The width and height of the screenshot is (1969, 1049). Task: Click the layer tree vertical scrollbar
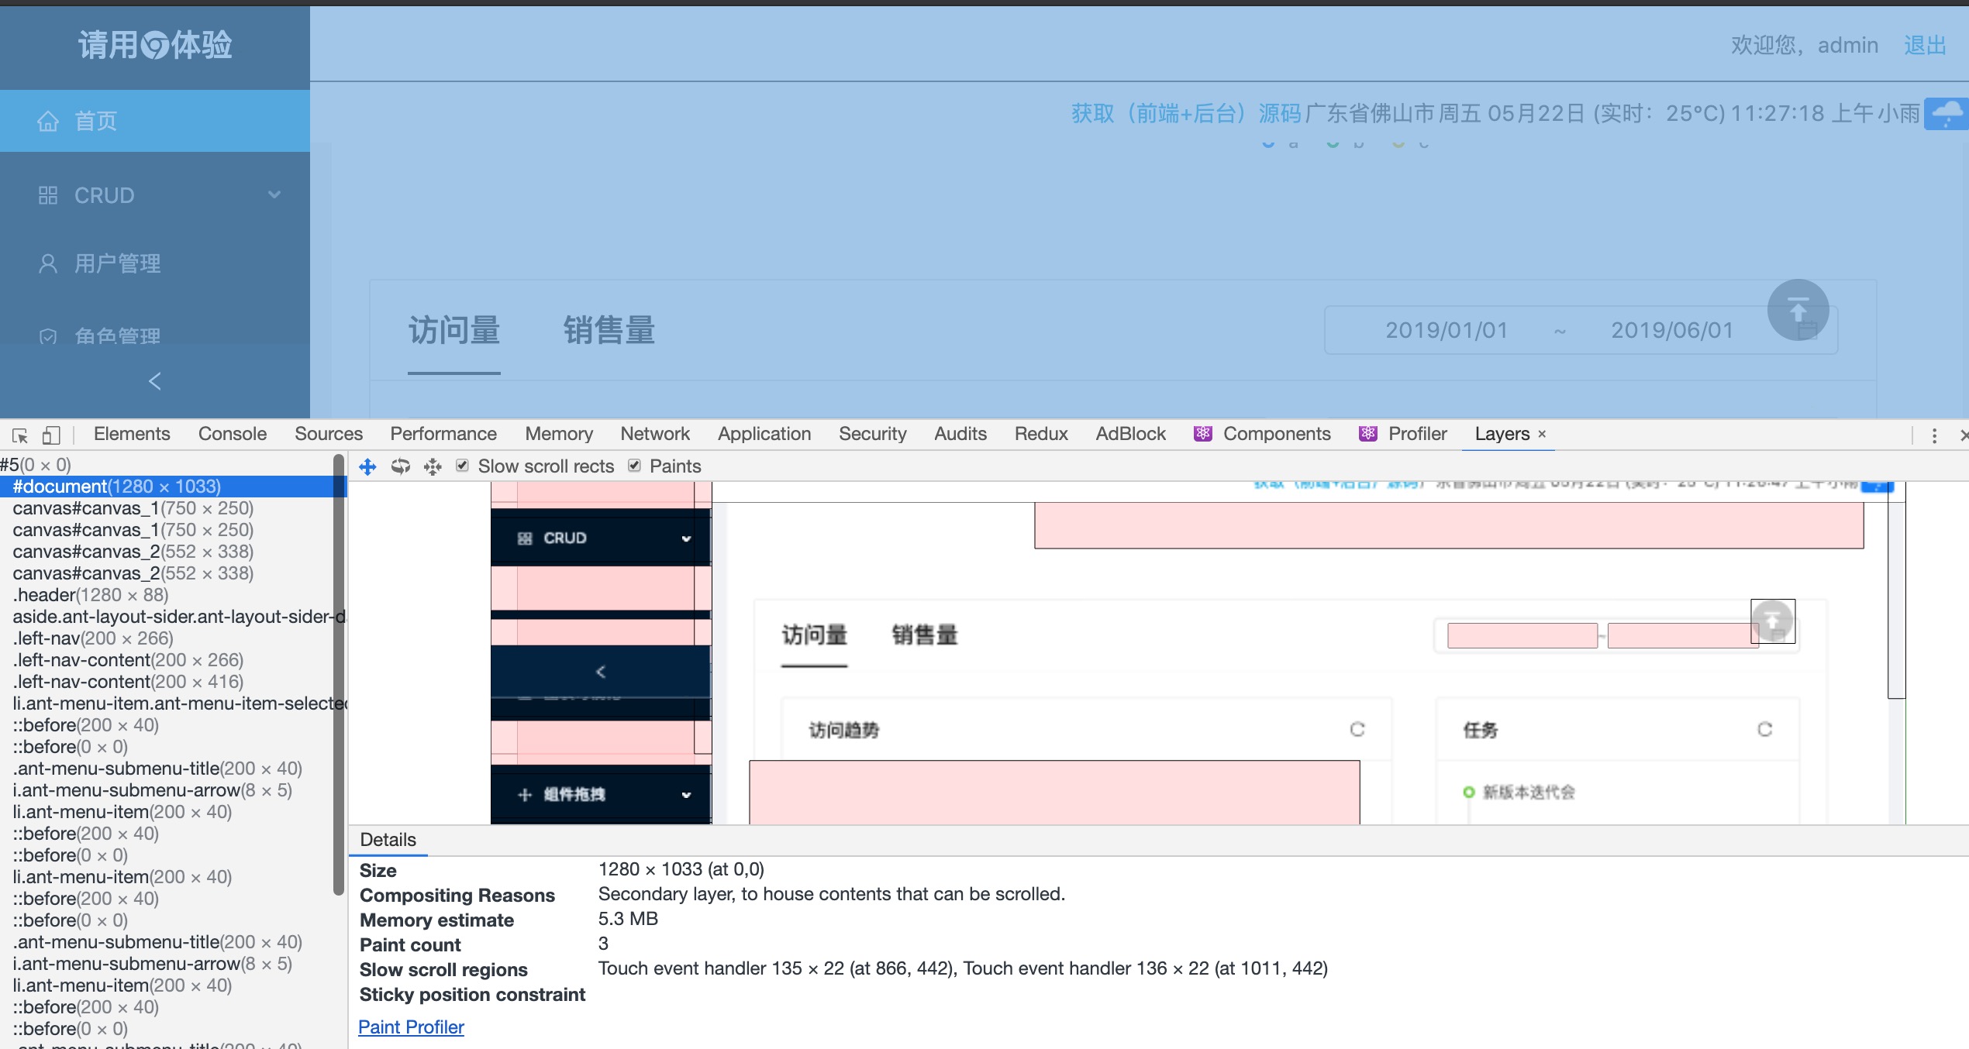338,674
